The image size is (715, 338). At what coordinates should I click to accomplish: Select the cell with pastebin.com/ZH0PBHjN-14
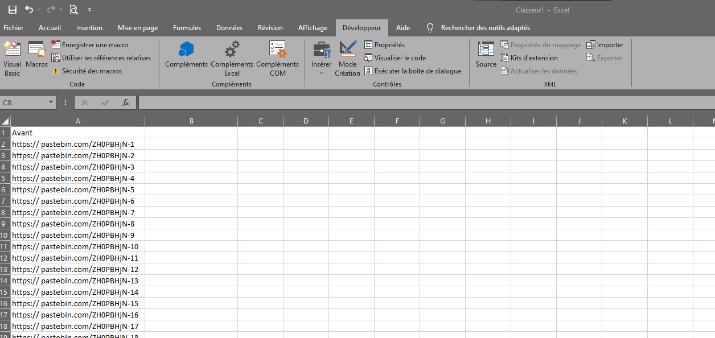pyautogui.click(x=77, y=292)
